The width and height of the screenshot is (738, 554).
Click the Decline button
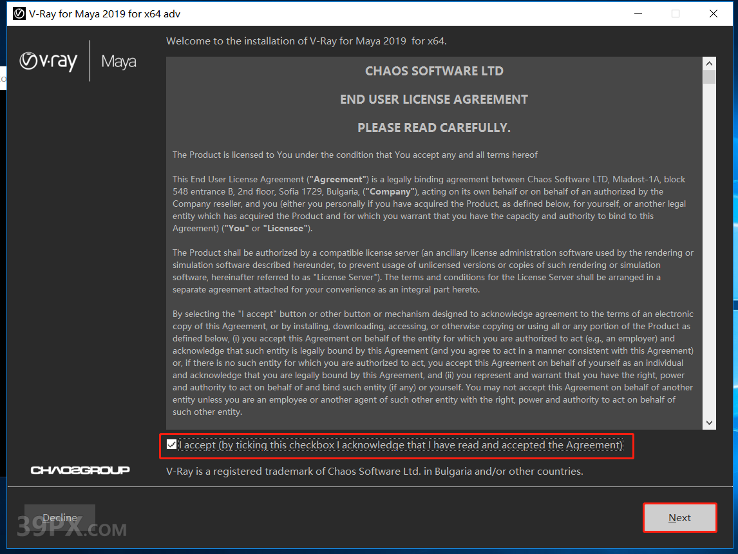[60, 518]
